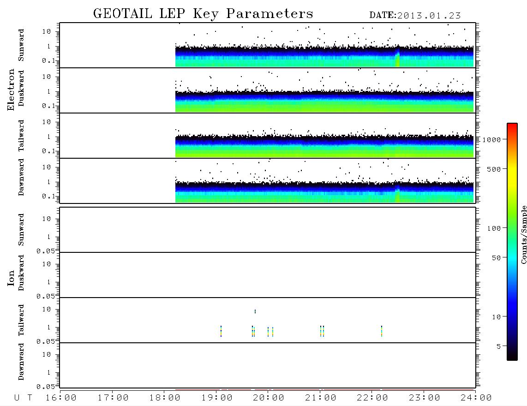Click the small Ion Tailward dot near 10 keV
Image resolution: width=527 pixels, height=406 pixels.
(x=255, y=311)
